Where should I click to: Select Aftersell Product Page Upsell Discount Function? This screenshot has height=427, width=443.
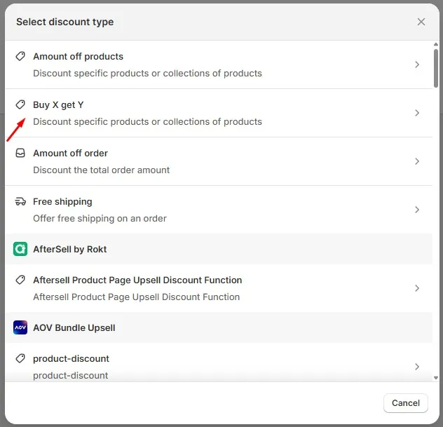coord(219,288)
